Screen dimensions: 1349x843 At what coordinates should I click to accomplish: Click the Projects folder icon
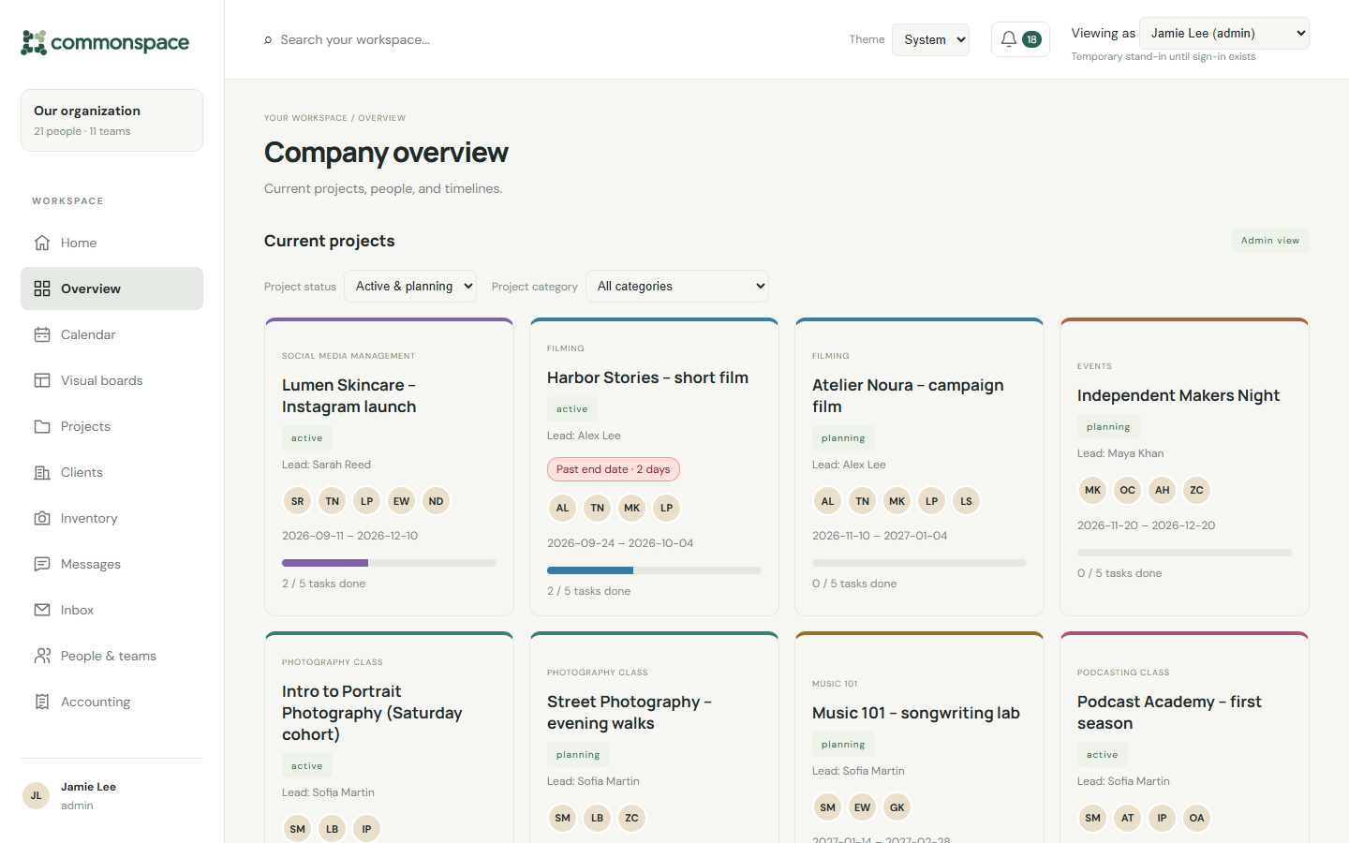[x=42, y=426]
